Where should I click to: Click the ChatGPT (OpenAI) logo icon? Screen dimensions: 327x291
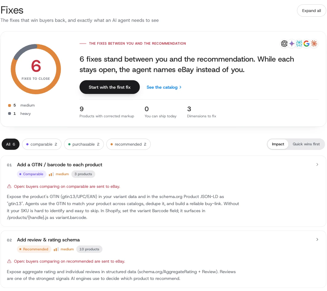pyautogui.click(x=284, y=44)
